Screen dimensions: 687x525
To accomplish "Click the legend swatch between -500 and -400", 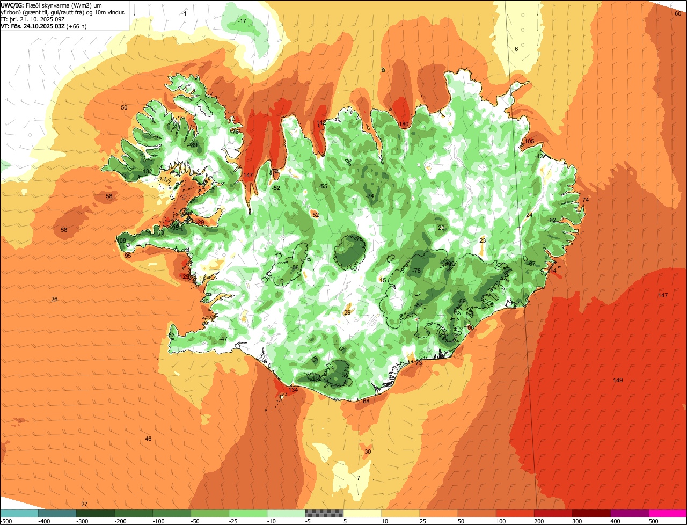I will (x=19, y=513).
